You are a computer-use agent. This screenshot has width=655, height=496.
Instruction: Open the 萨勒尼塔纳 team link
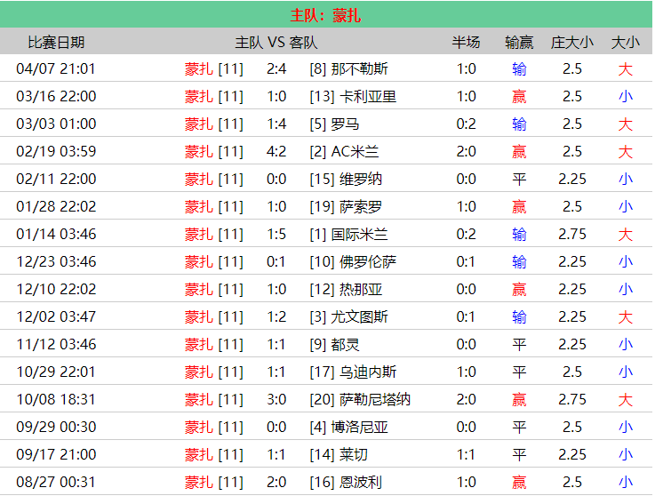(375, 400)
